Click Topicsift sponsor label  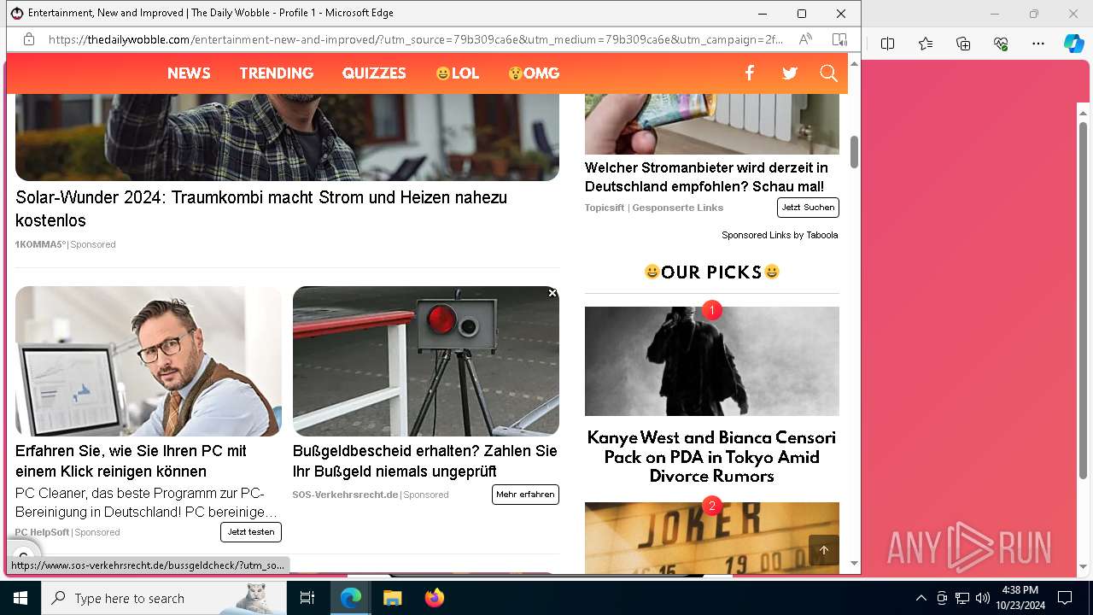click(x=605, y=208)
